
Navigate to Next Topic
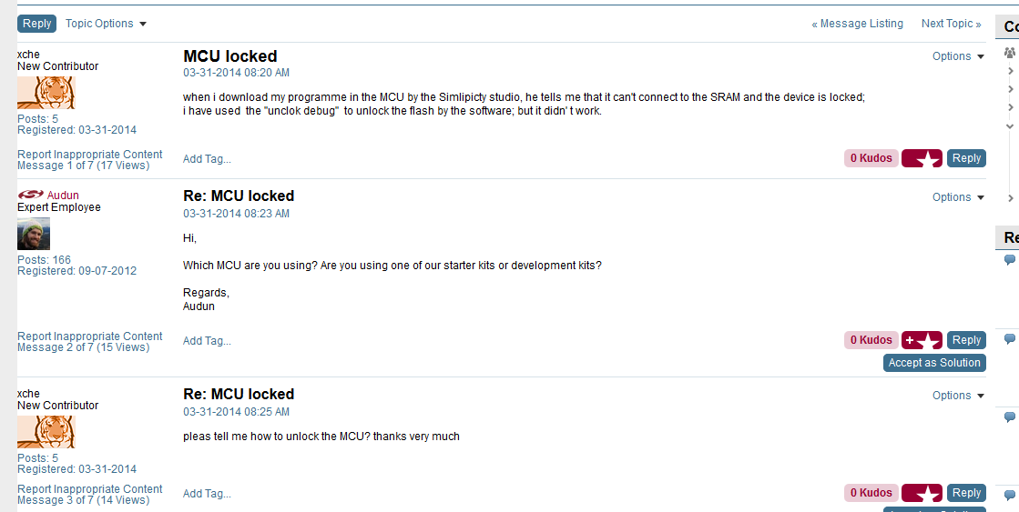[951, 24]
